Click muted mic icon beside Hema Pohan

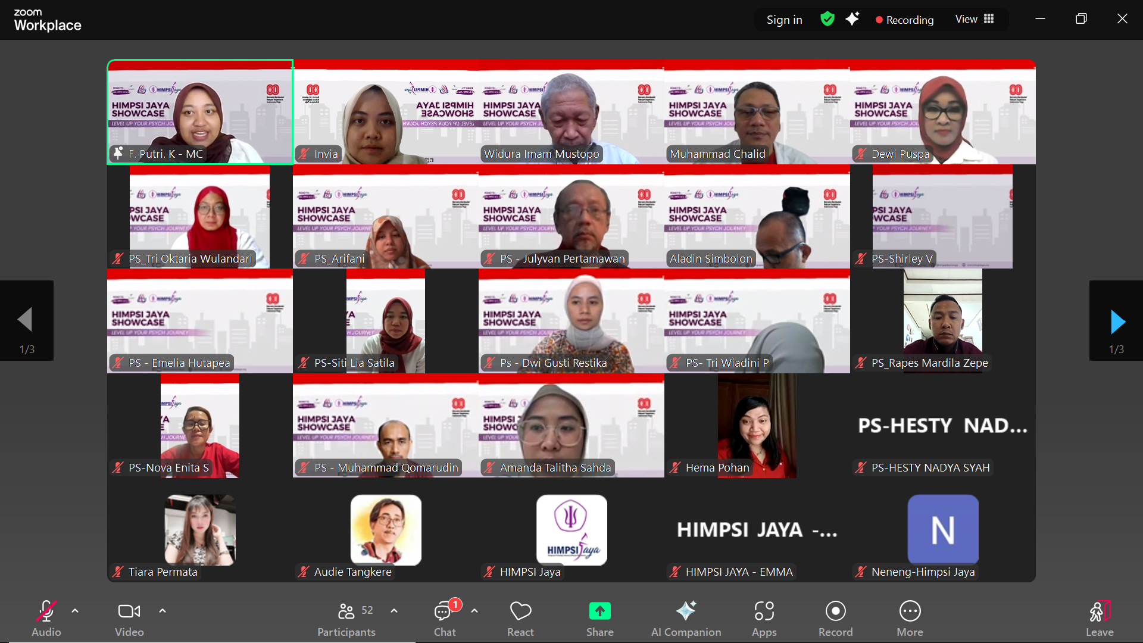675,467
